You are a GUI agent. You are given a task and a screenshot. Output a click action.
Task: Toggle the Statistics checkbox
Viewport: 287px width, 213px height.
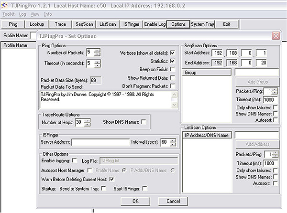(x=172, y=61)
